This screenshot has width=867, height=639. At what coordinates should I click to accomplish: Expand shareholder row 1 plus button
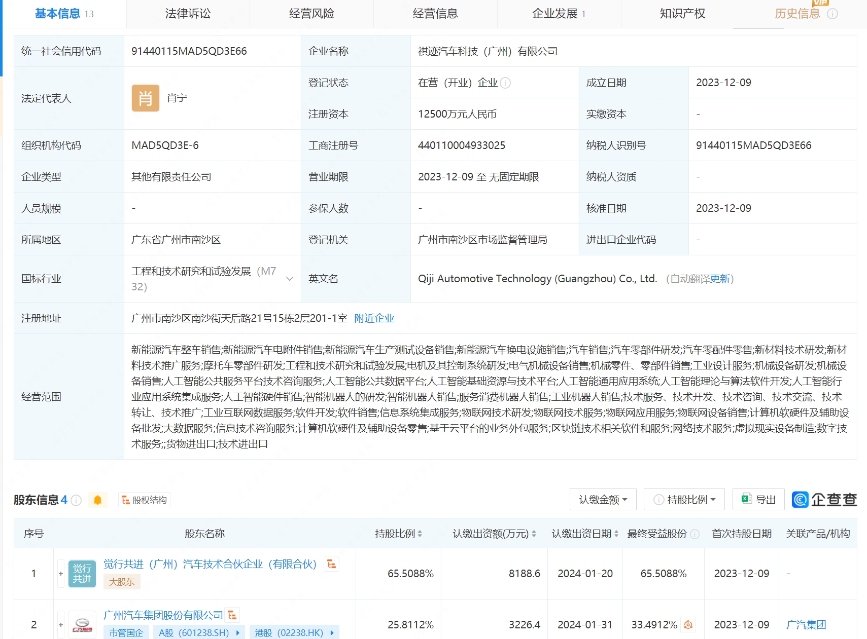[x=61, y=574]
